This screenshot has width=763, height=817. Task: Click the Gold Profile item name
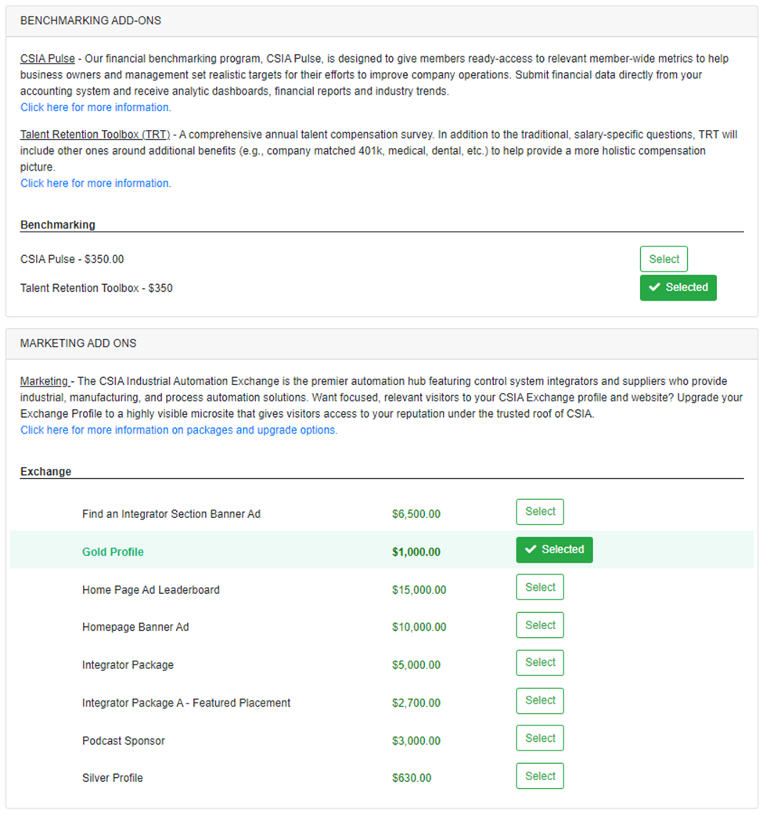coord(113,552)
